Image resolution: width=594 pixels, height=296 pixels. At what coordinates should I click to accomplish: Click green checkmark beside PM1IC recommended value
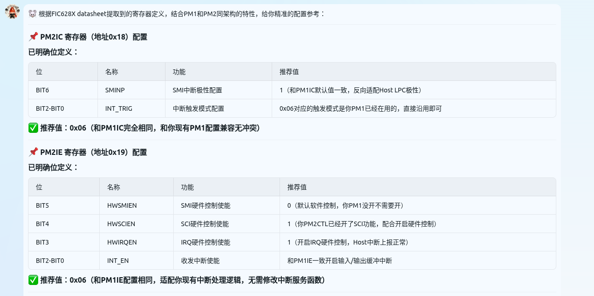(x=33, y=128)
